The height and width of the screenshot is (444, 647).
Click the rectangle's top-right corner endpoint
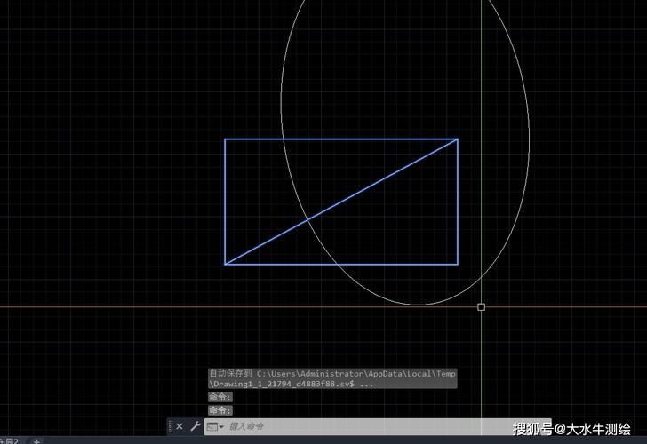click(458, 139)
